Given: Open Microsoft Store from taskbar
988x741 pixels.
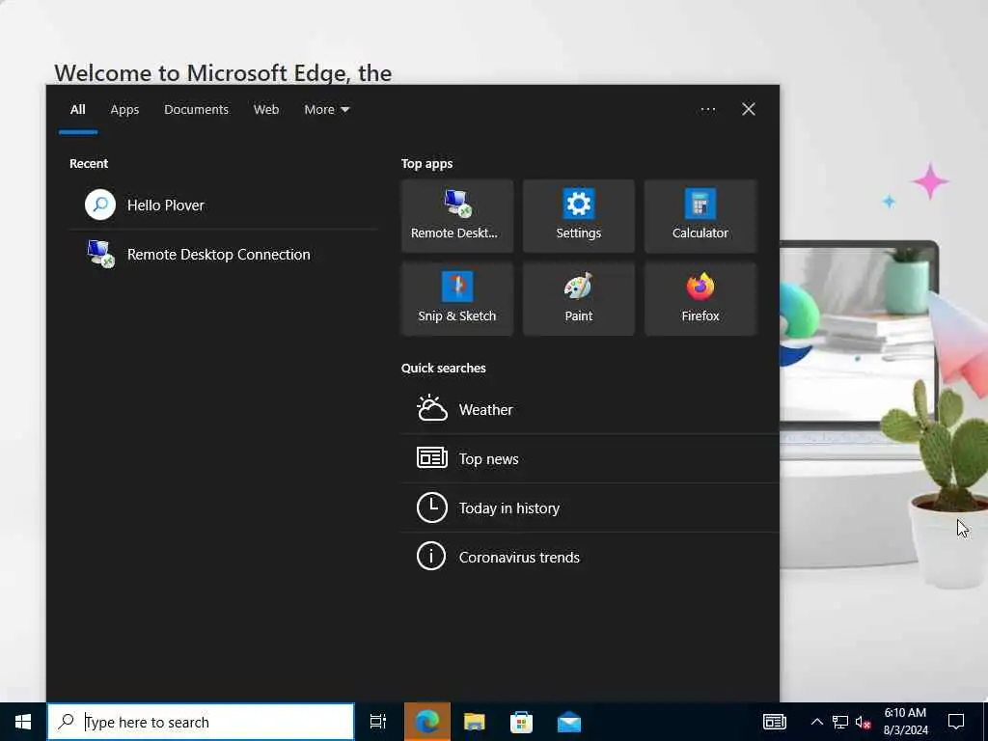Looking at the screenshot, I should click(521, 722).
